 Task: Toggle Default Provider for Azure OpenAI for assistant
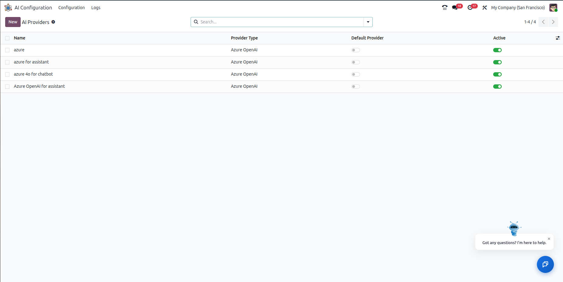(356, 87)
